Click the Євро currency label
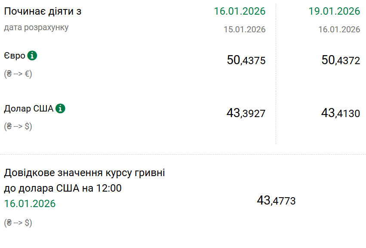 tap(15, 56)
